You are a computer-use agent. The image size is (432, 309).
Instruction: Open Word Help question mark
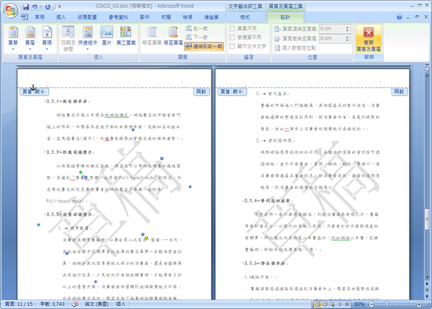click(399, 17)
